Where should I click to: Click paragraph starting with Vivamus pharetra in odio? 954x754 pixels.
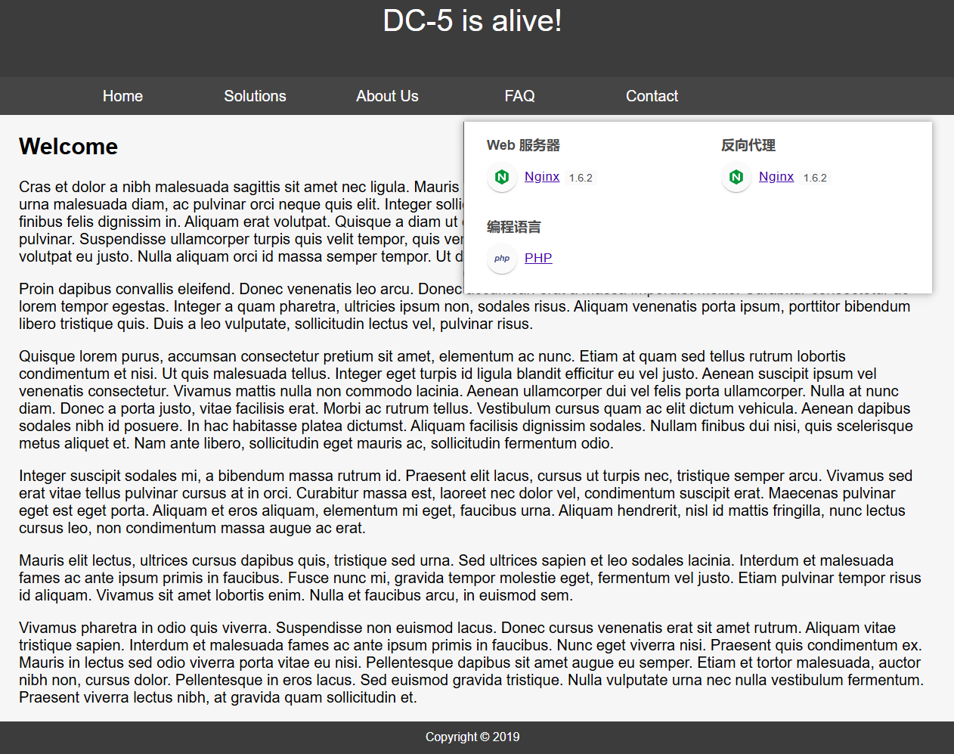pos(472,662)
